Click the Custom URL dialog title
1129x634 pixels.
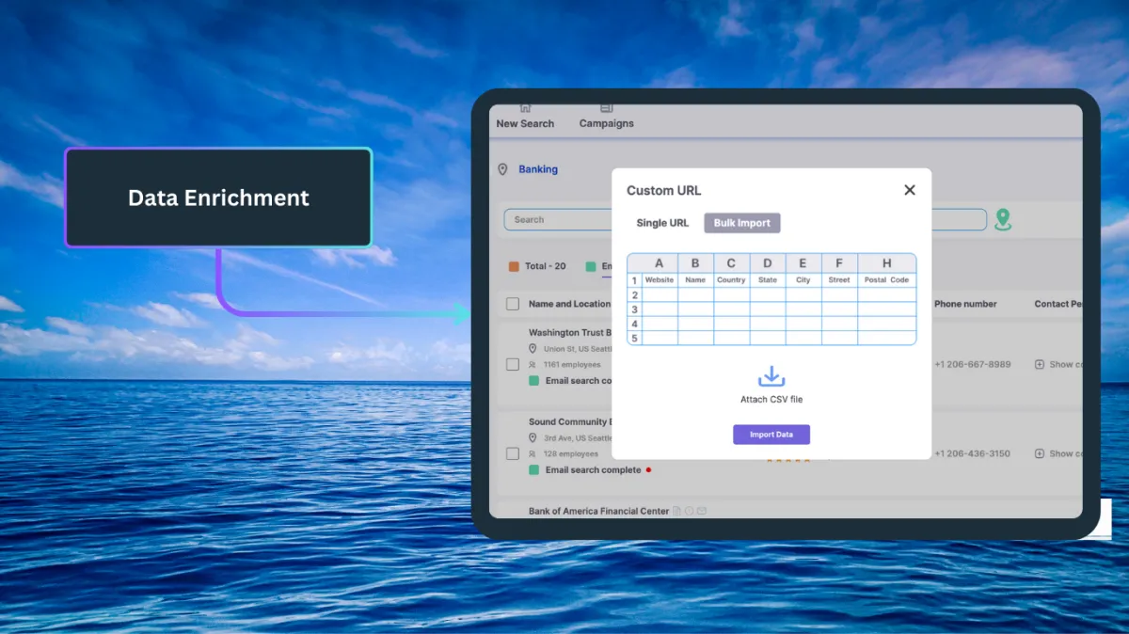click(x=664, y=190)
